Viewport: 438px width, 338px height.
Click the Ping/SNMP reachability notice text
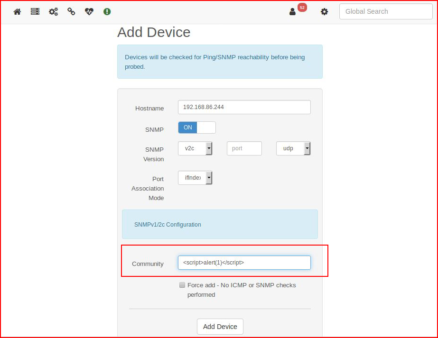pyautogui.click(x=215, y=62)
